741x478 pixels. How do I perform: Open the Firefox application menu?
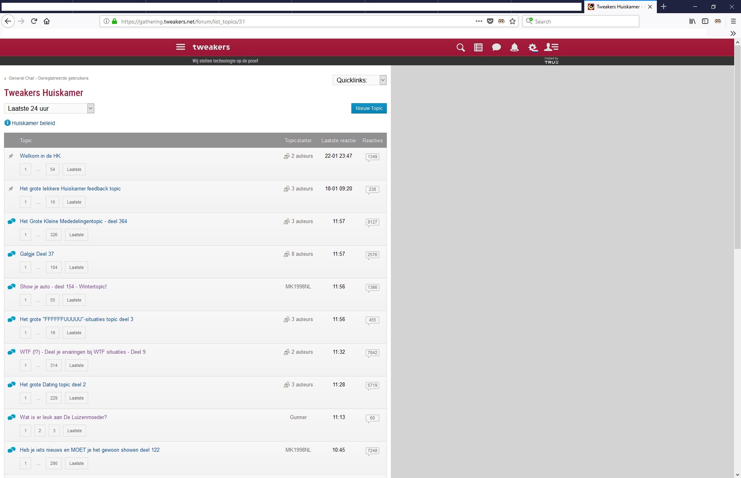733,21
